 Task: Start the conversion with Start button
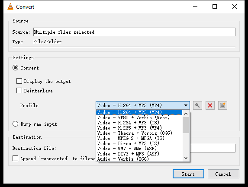pos(188,174)
